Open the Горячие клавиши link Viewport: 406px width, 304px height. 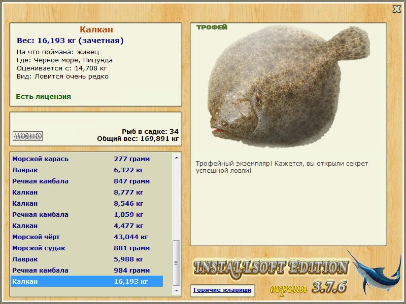[222, 290]
